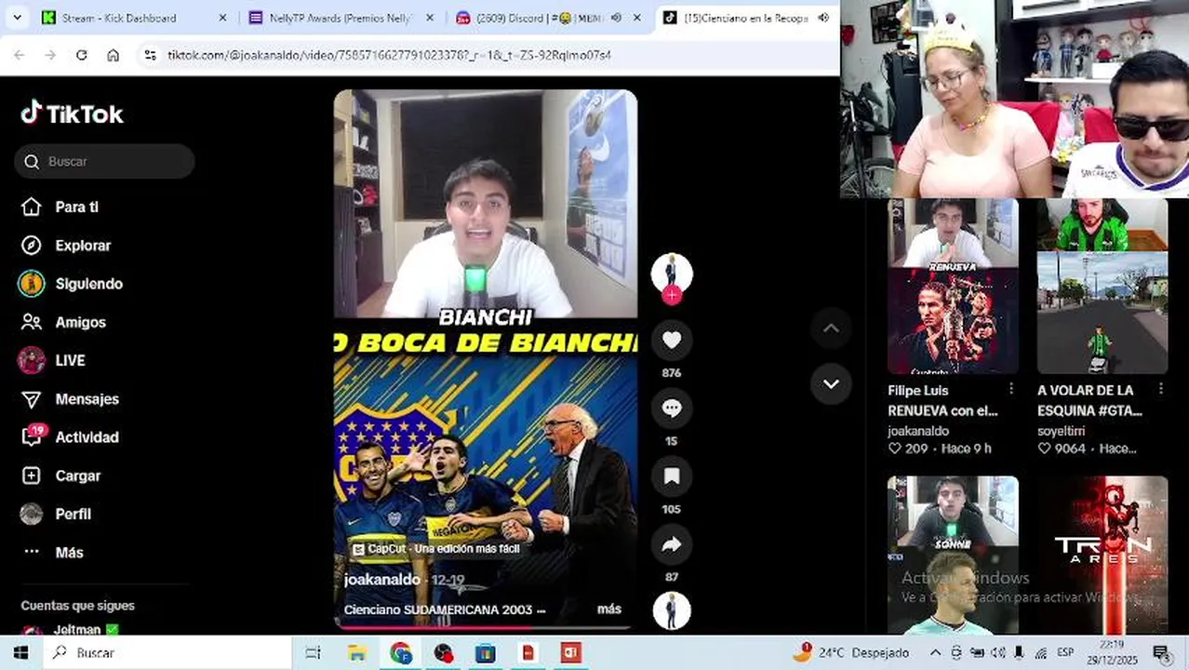Viewport: 1189px width, 670px height.
Task: Open the SONNE video thumbnail
Action: coord(953,556)
